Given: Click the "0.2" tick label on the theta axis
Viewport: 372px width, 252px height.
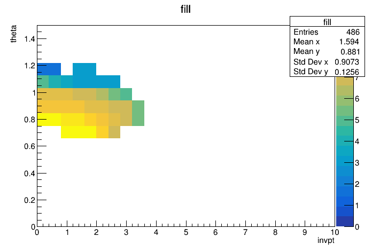Looking at the screenshot, I should click(x=29, y=200).
